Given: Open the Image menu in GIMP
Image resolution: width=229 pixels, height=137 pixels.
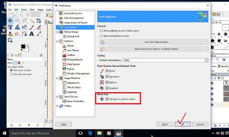Looking at the screenshot, I should coord(40,9).
